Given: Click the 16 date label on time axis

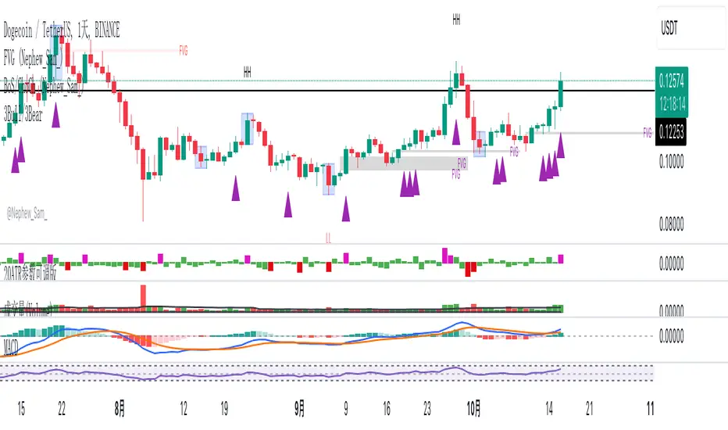Looking at the screenshot, I should click(x=387, y=409).
